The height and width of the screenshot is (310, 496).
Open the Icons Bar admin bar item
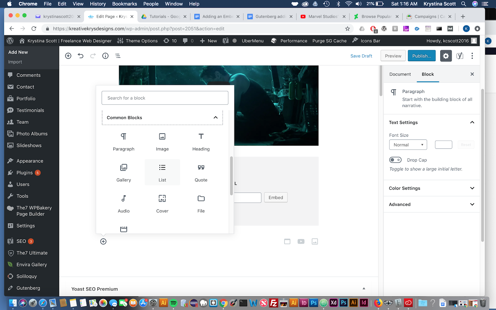coord(366,41)
